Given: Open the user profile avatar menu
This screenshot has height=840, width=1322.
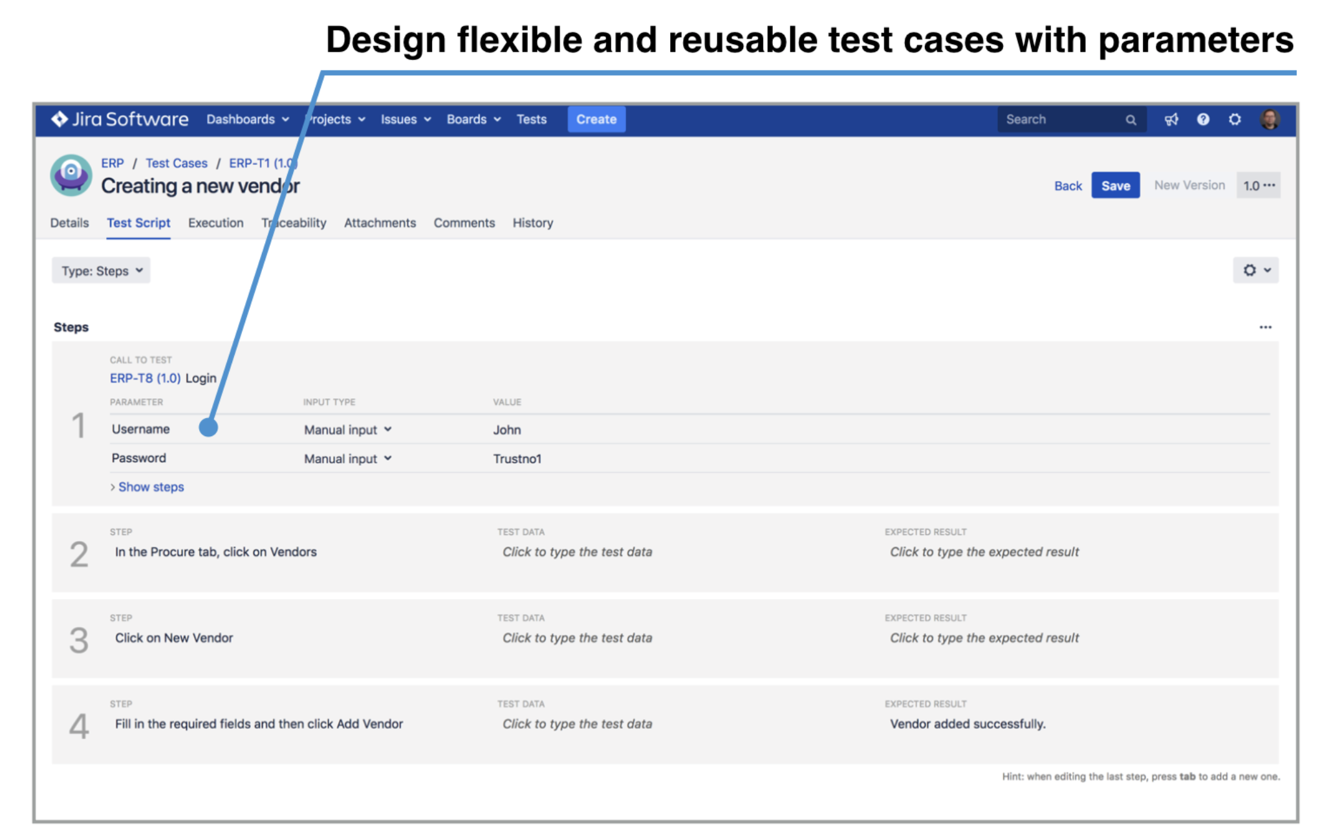Looking at the screenshot, I should [1270, 119].
